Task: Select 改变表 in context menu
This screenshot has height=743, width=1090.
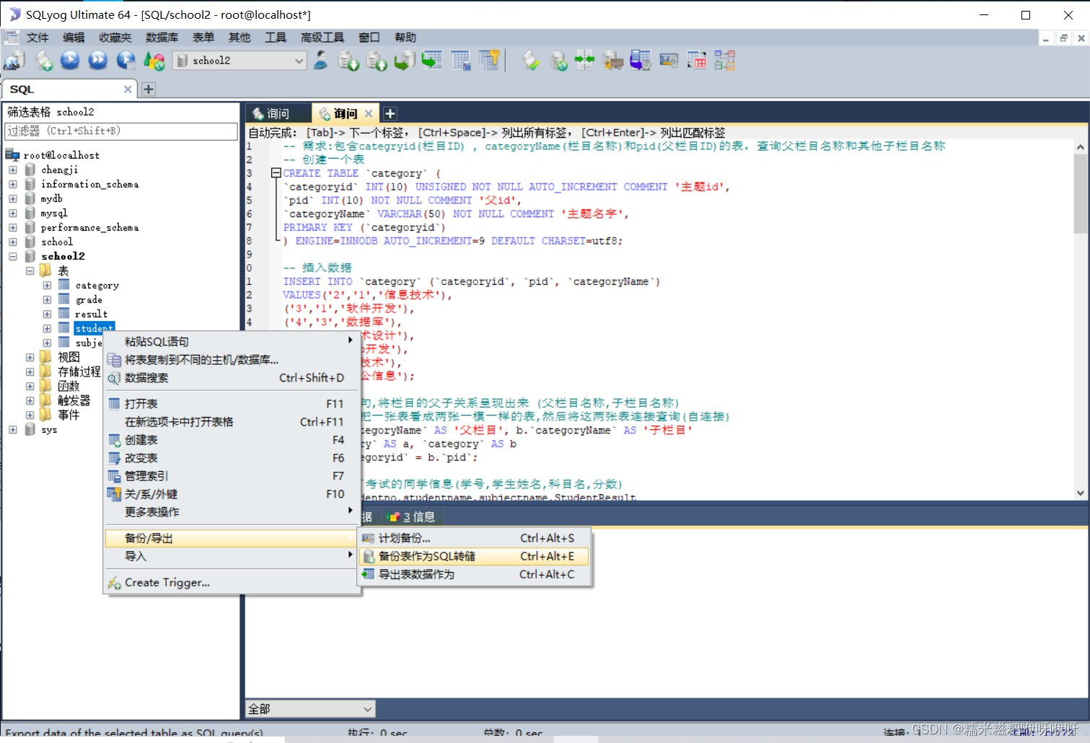Action: 232,457
